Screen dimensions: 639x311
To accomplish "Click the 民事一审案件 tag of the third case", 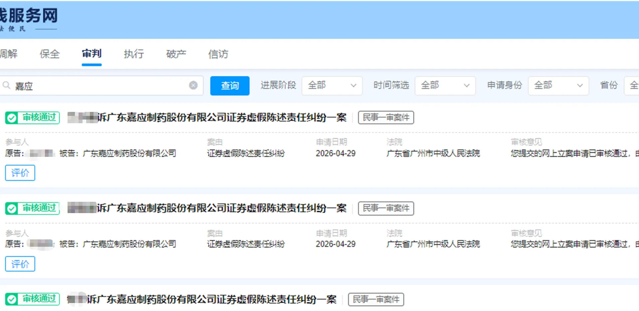I will coord(376,299).
